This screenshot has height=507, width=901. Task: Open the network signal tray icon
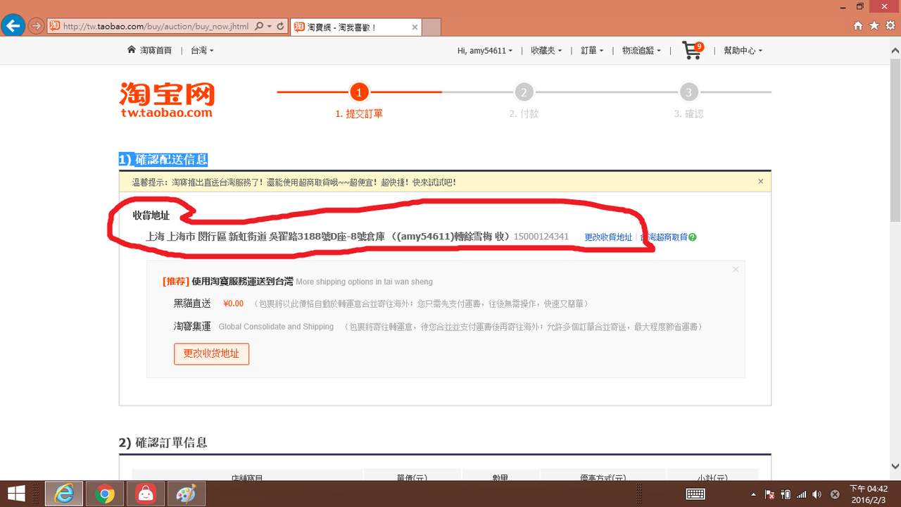[801, 494]
